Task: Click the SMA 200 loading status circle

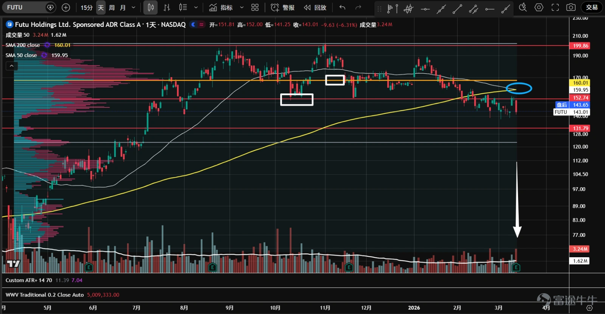Action: (x=47, y=45)
